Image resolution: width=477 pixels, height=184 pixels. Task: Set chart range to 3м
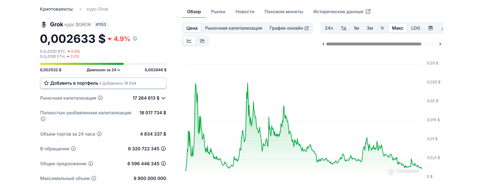tap(370, 28)
